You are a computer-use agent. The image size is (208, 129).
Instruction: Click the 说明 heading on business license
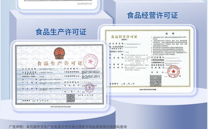169,33
